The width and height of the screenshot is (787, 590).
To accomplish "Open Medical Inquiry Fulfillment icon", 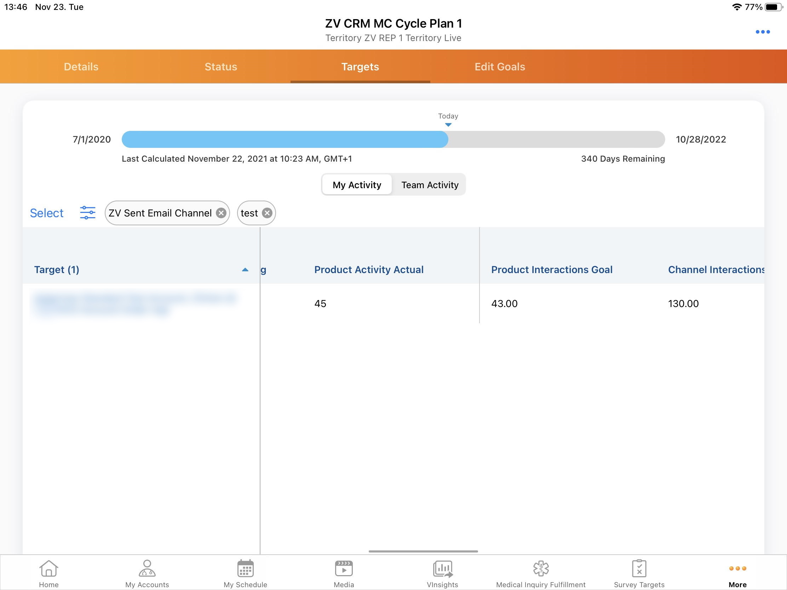I will [541, 568].
